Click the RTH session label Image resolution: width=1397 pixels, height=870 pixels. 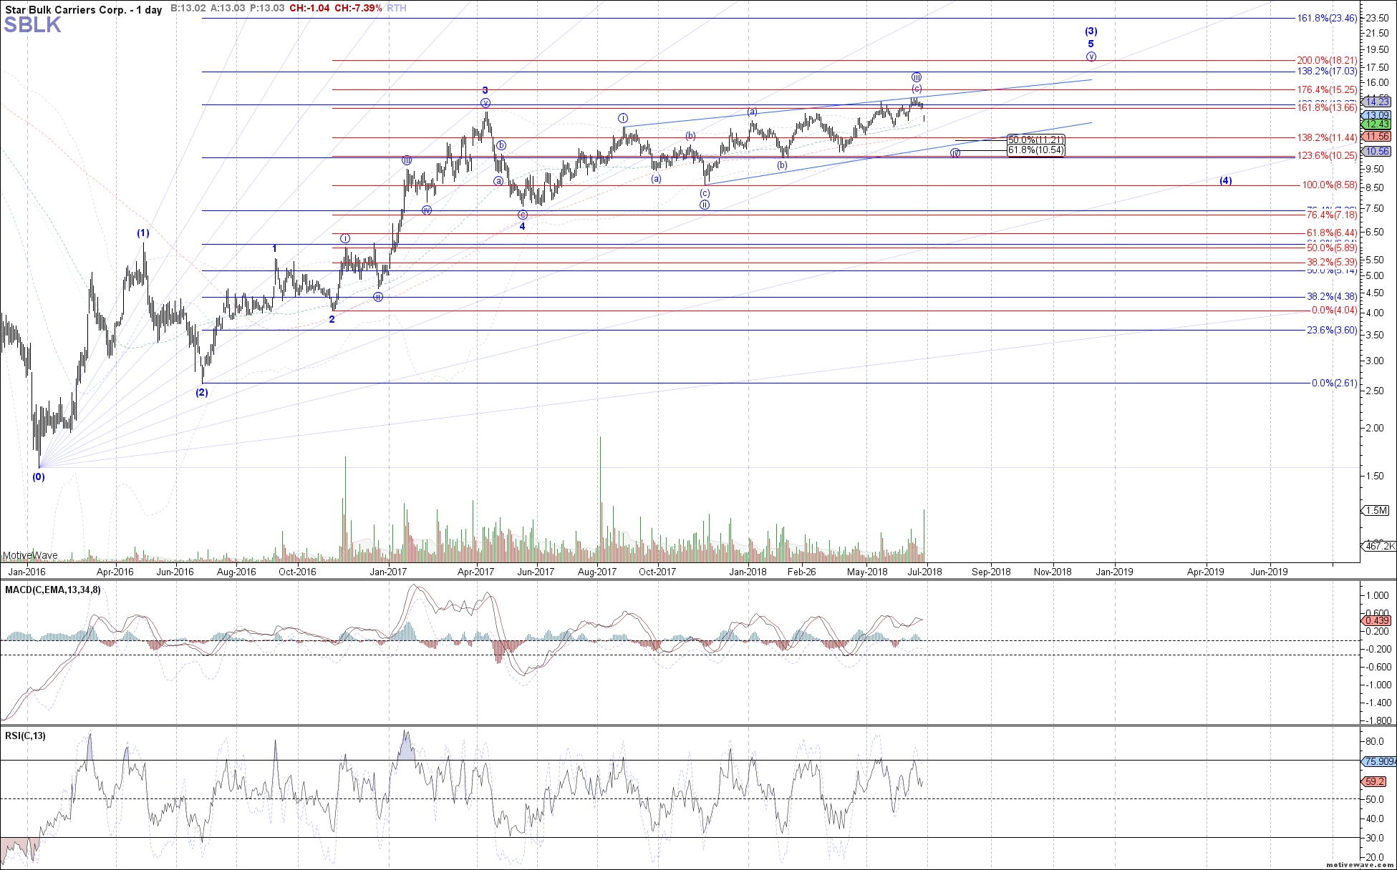(x=397, y=9)
